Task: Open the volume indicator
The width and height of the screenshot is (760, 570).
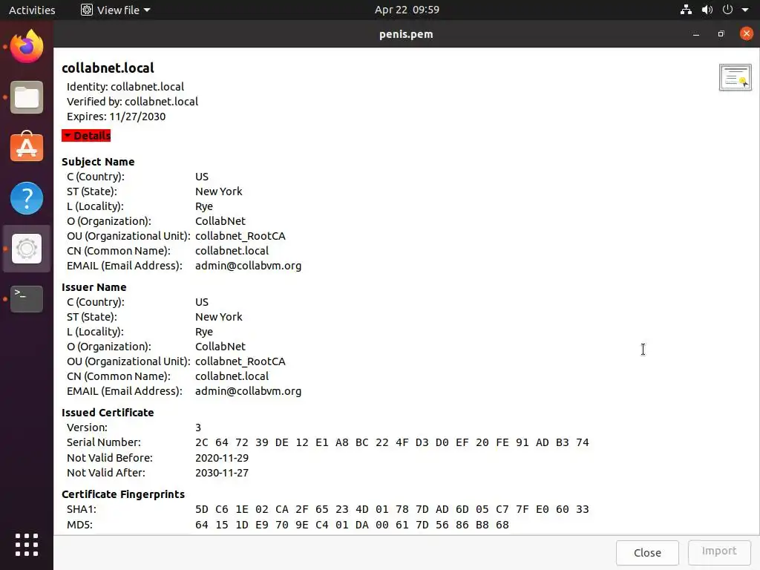Action: click(707, 10)
